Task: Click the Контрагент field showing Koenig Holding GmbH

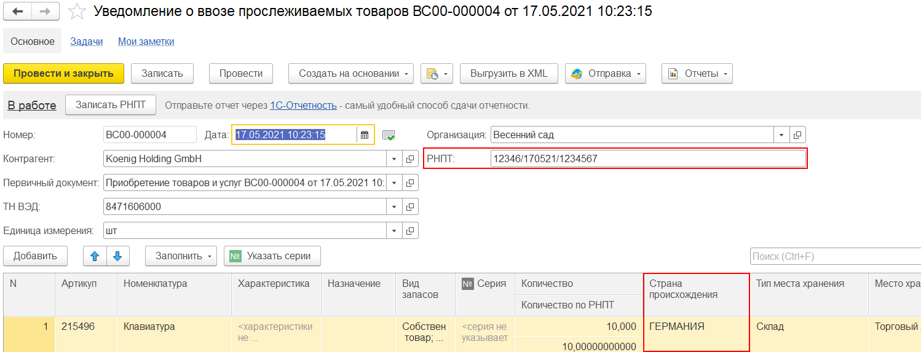Action: click(245, 159)
